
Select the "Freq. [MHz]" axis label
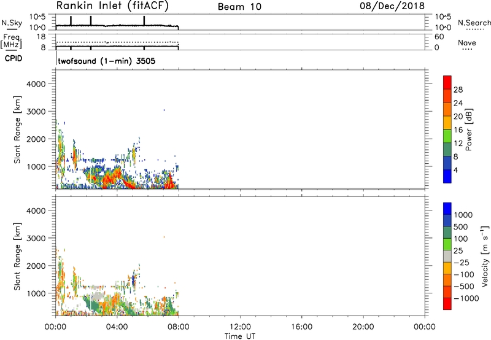(12, 41)
